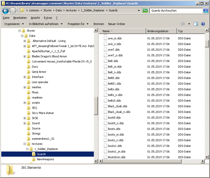Open the Bearbeiten menu

pos(20,18)
